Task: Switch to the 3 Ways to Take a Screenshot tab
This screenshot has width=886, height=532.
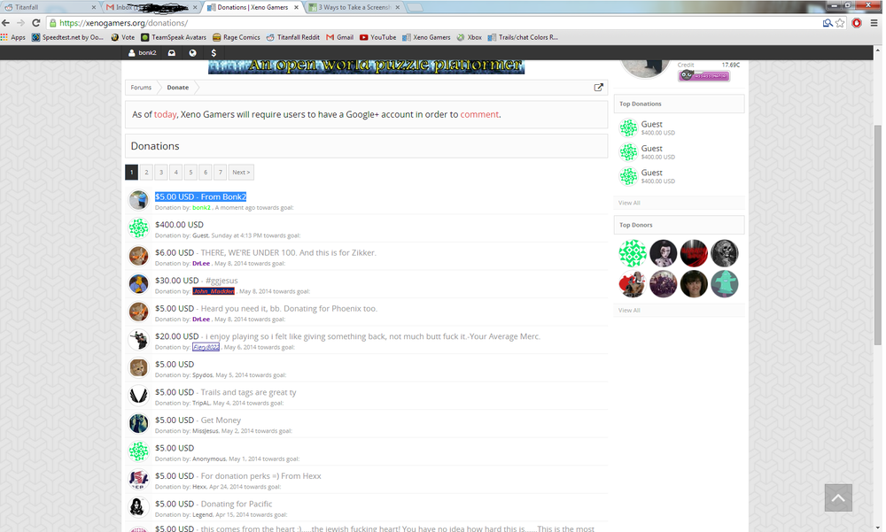Action: (355, 7)
